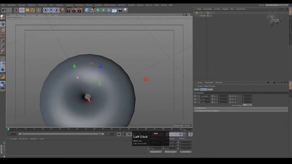
Task: Activate the Rotate tool
Action: pyautogui.click(x=33, y=10)
